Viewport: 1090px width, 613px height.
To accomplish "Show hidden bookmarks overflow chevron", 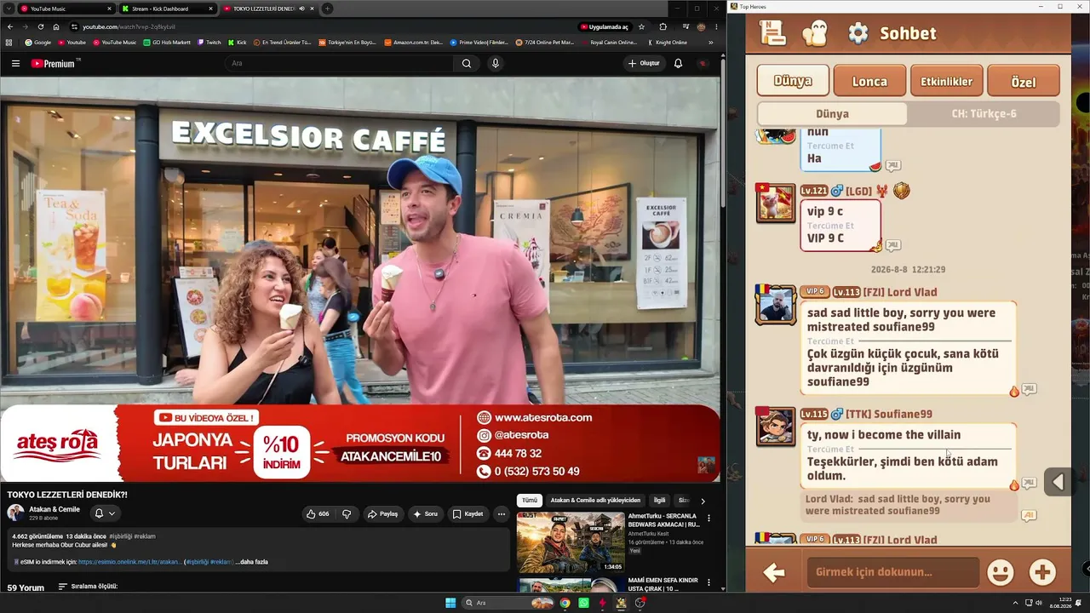I will point(711,43).
